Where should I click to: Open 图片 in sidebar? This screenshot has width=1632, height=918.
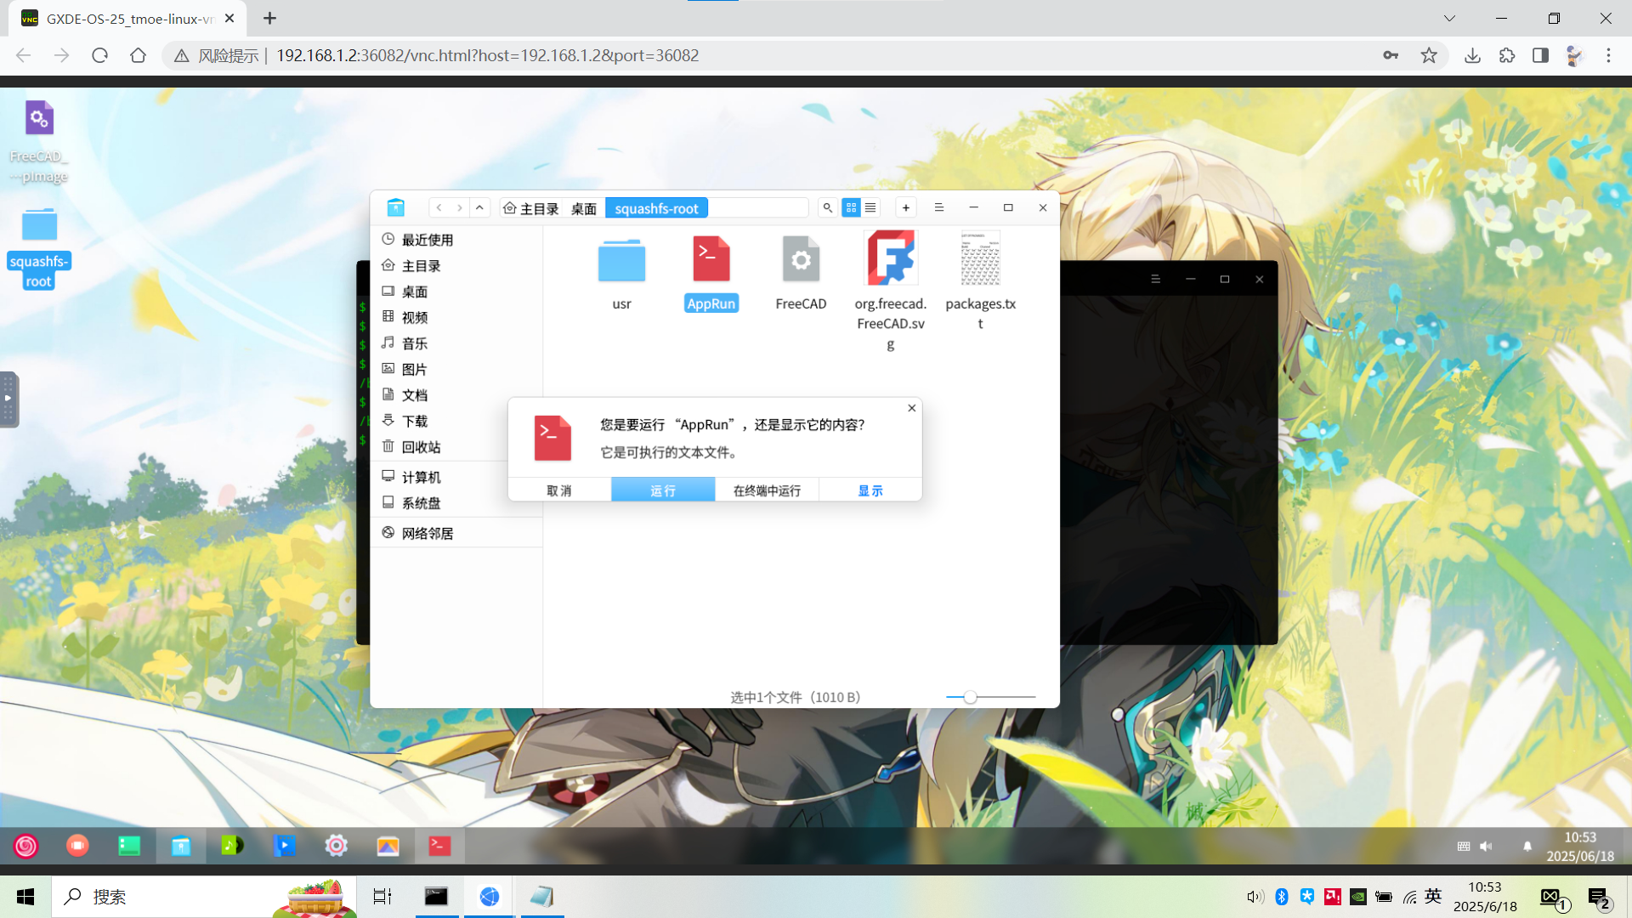pyautogui.click(x=456, y=369)
